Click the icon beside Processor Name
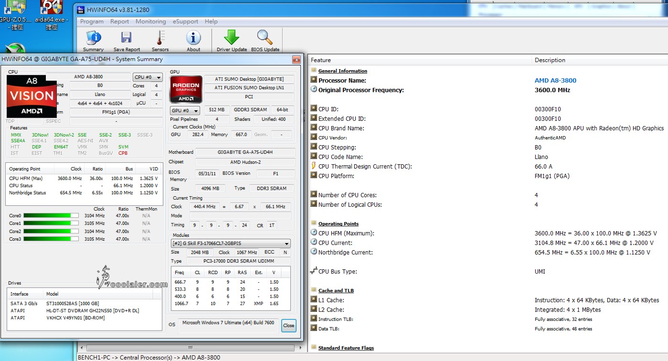668x361 pixels. (x=314, y=80)
